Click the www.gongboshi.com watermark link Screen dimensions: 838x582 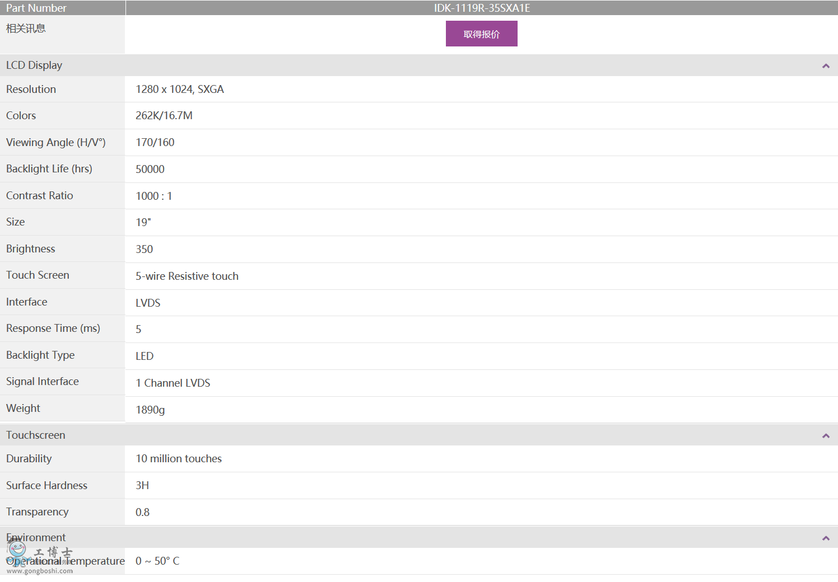[40, 571]
